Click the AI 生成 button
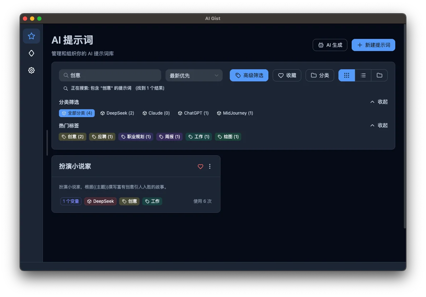This screenshot has height=297, width=426. click(330, 45)
